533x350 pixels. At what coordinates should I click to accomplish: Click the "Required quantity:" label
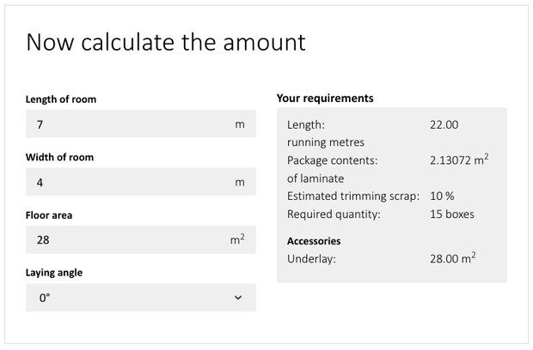[x=334, y=214]
